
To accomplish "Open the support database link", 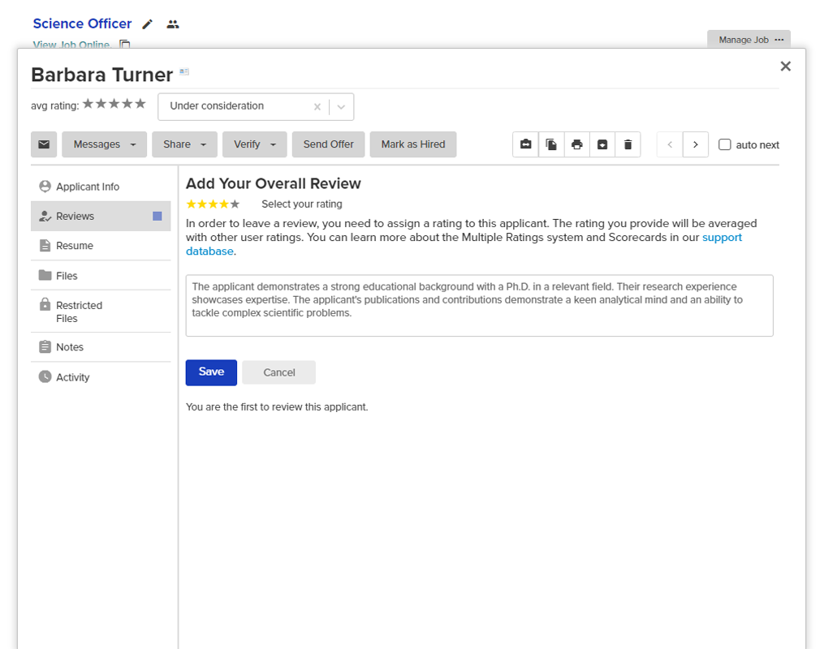I will [722, 238].
